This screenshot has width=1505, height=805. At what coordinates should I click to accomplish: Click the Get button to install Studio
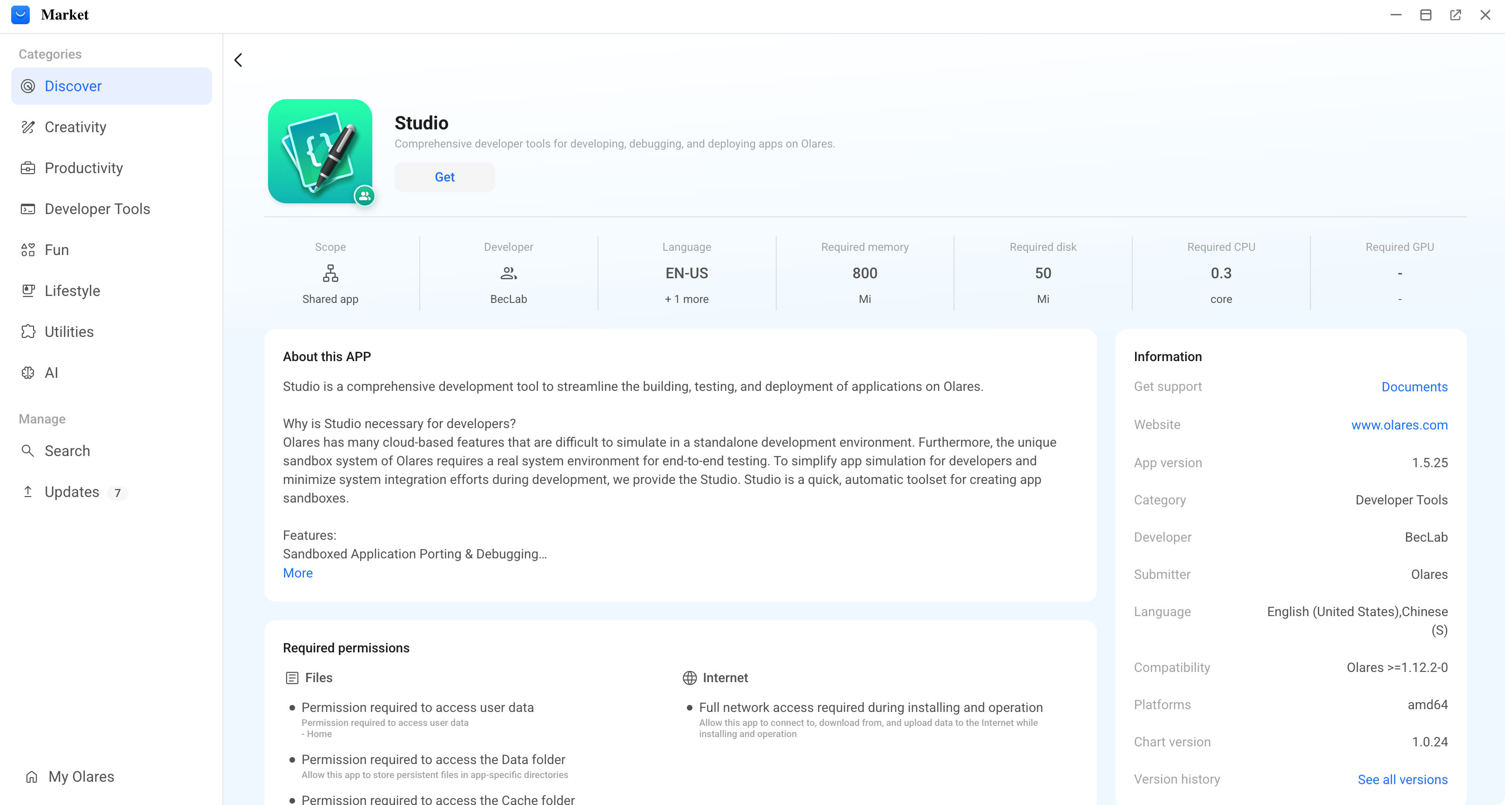[x=444, y=177]
